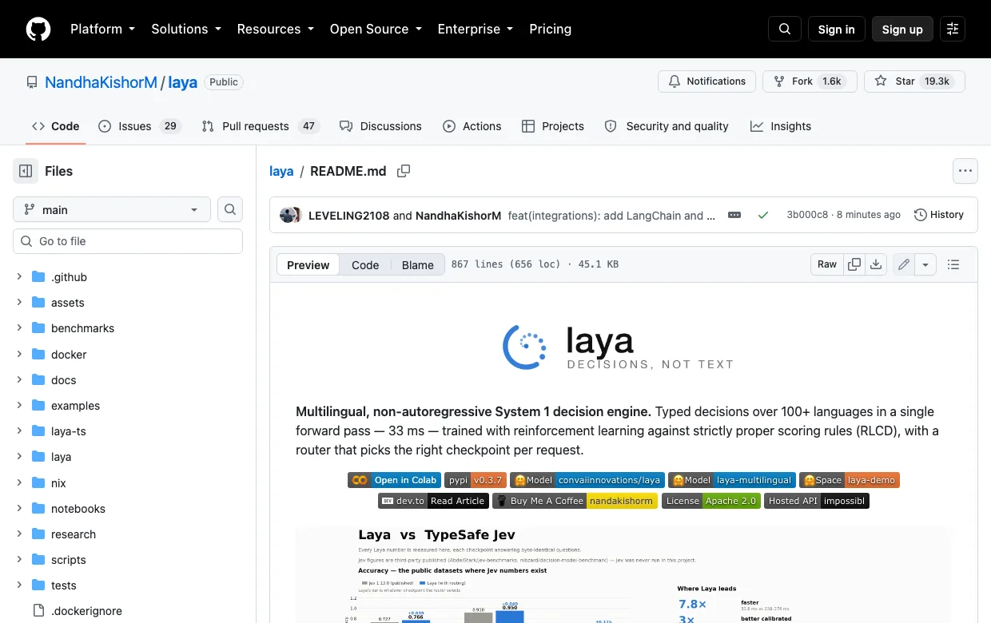View the commit status checkmark

tap(763, 215)
